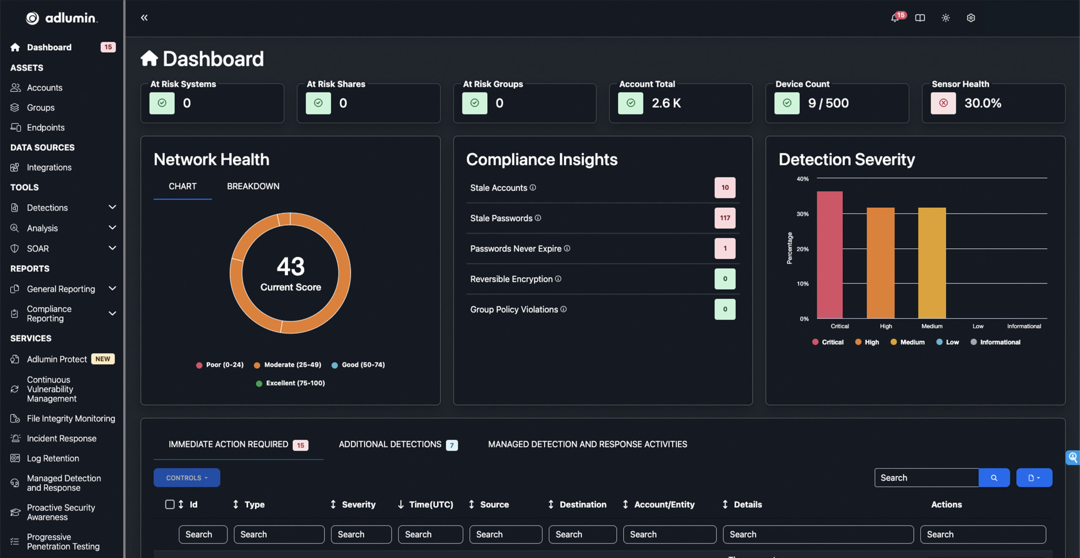Viewport: 1080px width, 558px height.
Task: Open the documentation book icon
Action: pos(920,18)
